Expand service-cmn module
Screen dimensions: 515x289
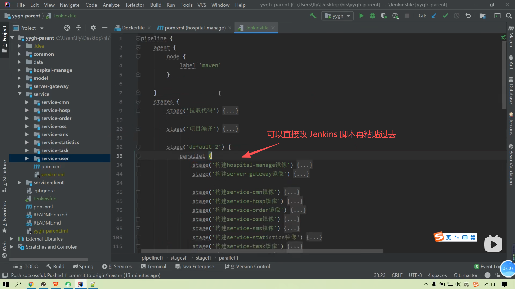(x=27, y=102)
